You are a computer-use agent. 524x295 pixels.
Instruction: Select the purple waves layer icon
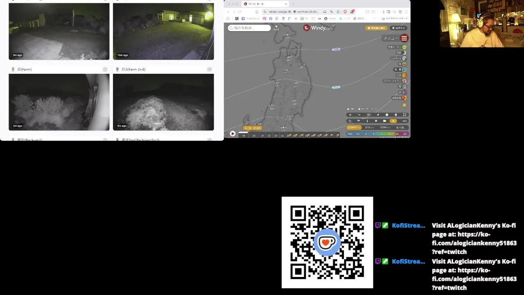[x=404, y=92]
